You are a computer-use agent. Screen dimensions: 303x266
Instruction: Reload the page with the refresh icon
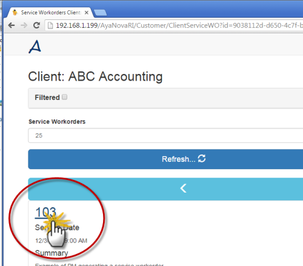point(36,25)
